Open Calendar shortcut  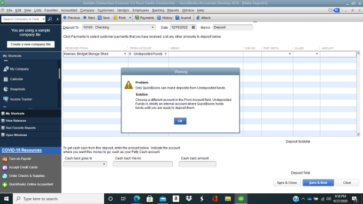tap(13, 79)
